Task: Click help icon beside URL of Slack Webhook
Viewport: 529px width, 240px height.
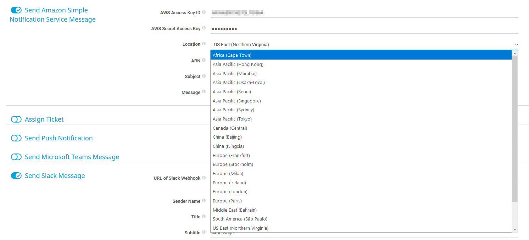Action: point(204,178)
